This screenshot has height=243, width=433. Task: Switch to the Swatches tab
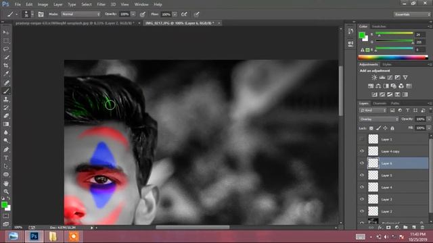(x=379, y=26)
